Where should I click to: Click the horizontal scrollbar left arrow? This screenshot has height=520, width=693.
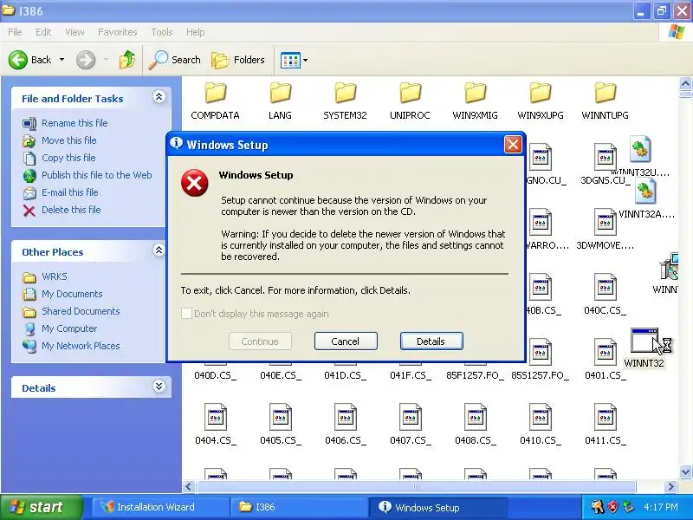coord(189,487)
